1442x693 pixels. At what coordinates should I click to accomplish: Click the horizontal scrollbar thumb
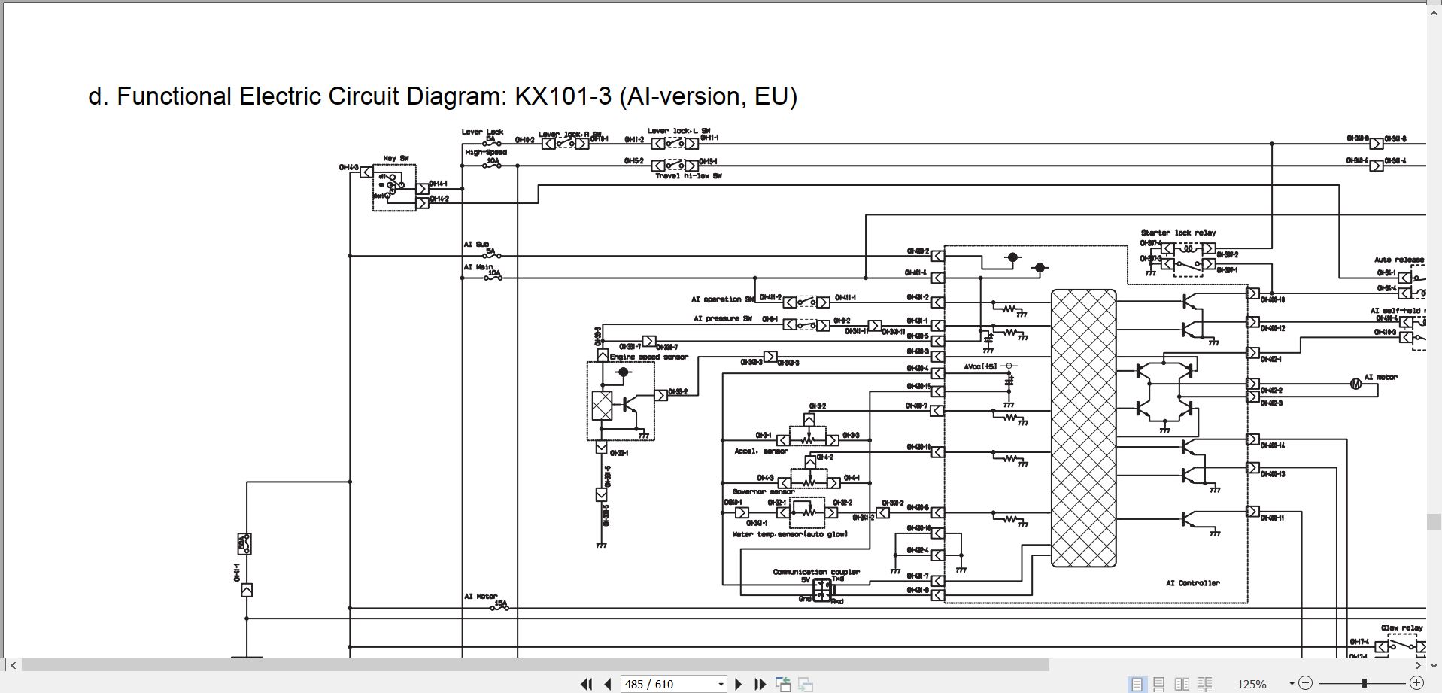point(535,665)
